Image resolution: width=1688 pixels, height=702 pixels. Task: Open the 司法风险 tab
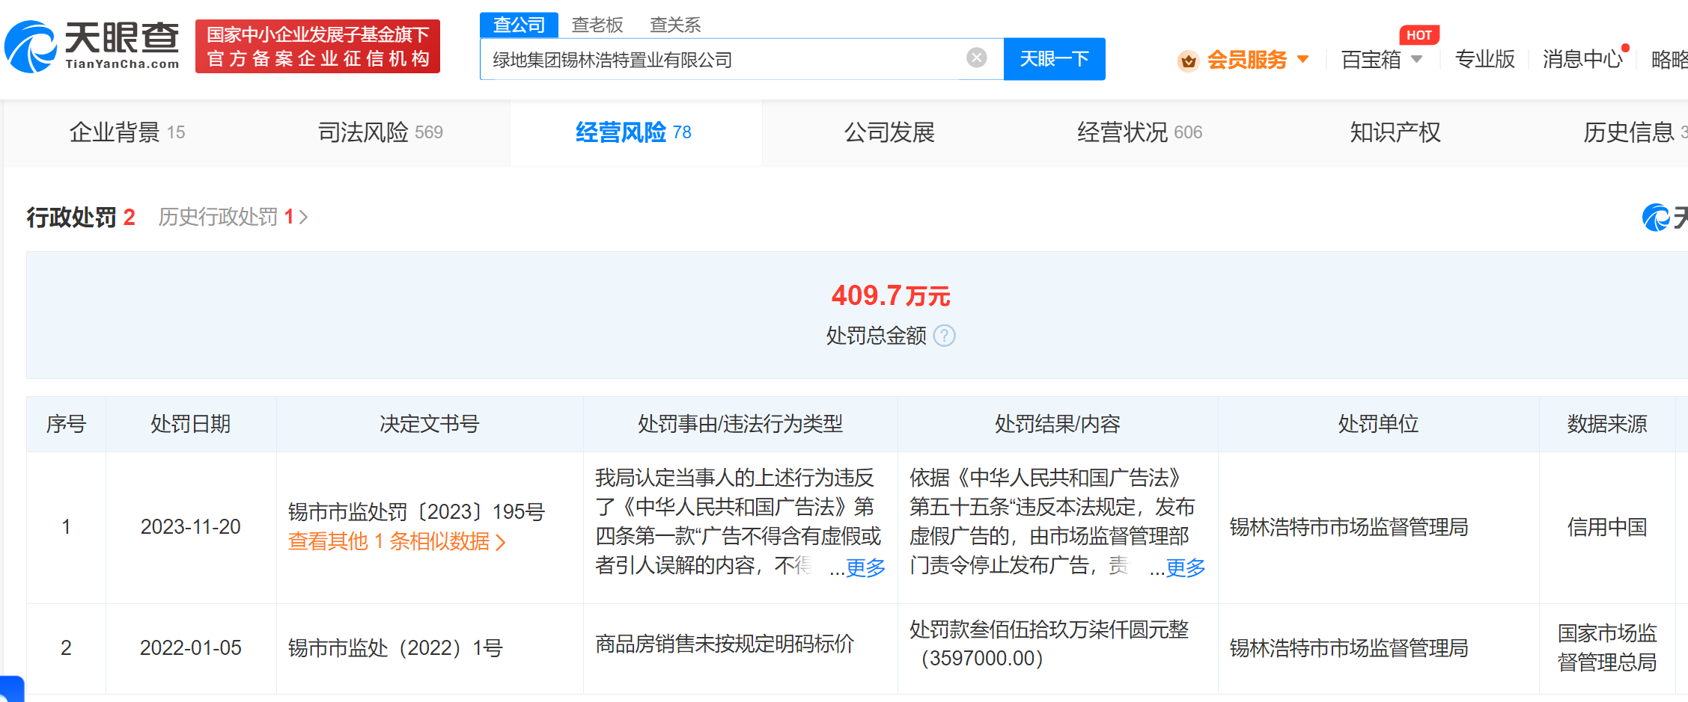[x=380, y=132]
